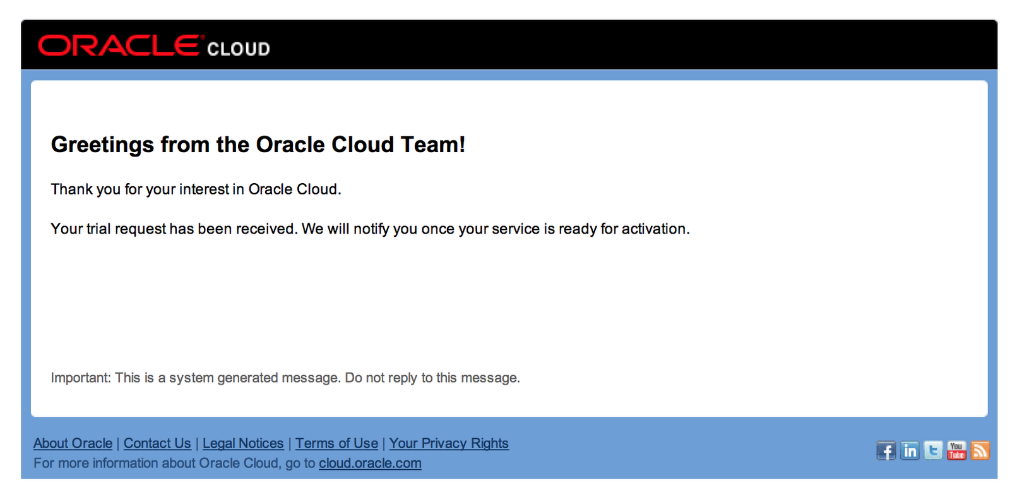Click the white CLOUD wordmark in header
Screen dimensions: 1010x490
(239, 49)
